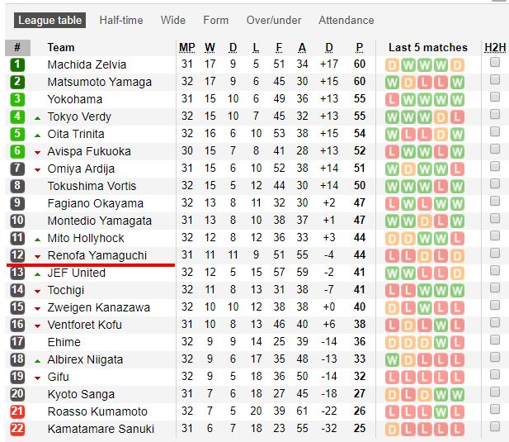Open the Over/under tab

tap(274, 20)
